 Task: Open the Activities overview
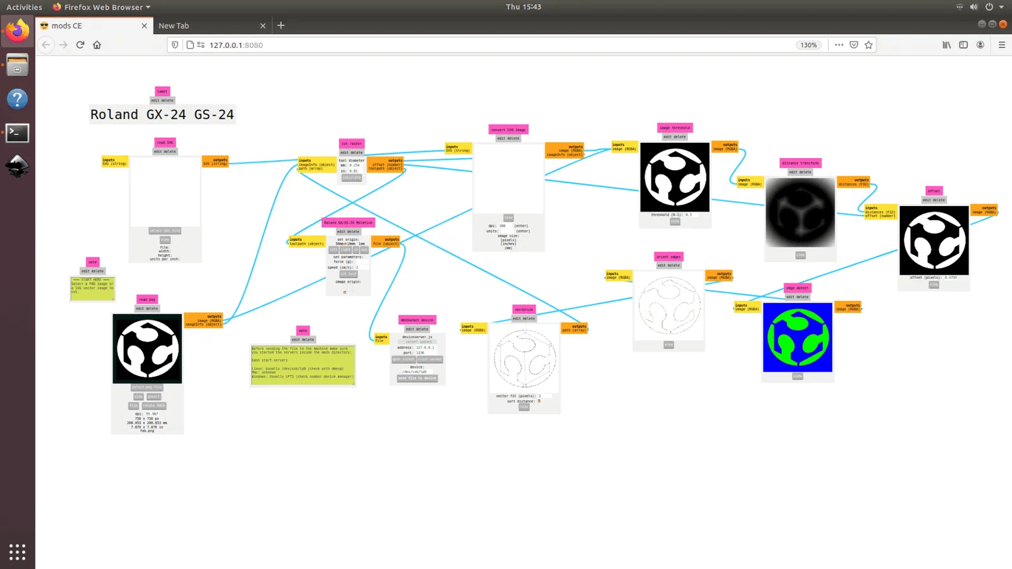point(24,7)
